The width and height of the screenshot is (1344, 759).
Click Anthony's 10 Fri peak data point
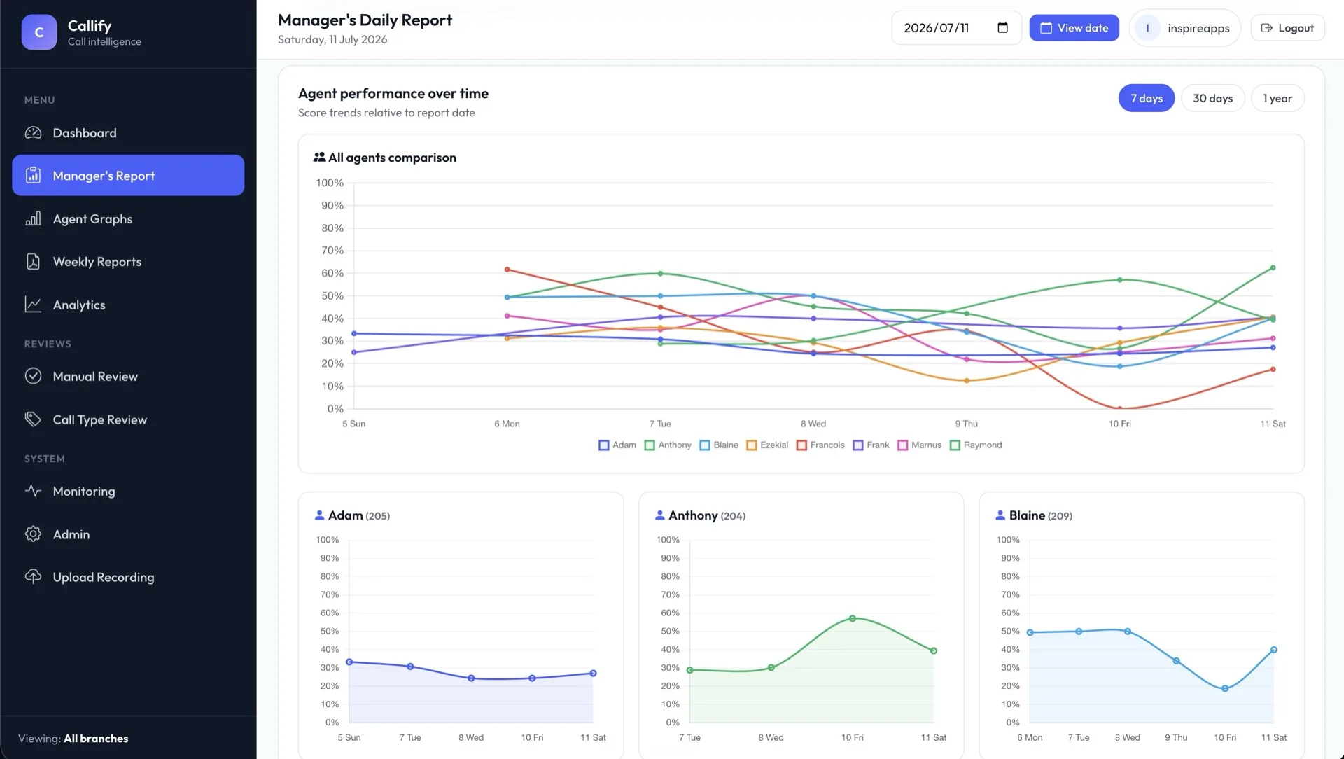tap(853, 619)
